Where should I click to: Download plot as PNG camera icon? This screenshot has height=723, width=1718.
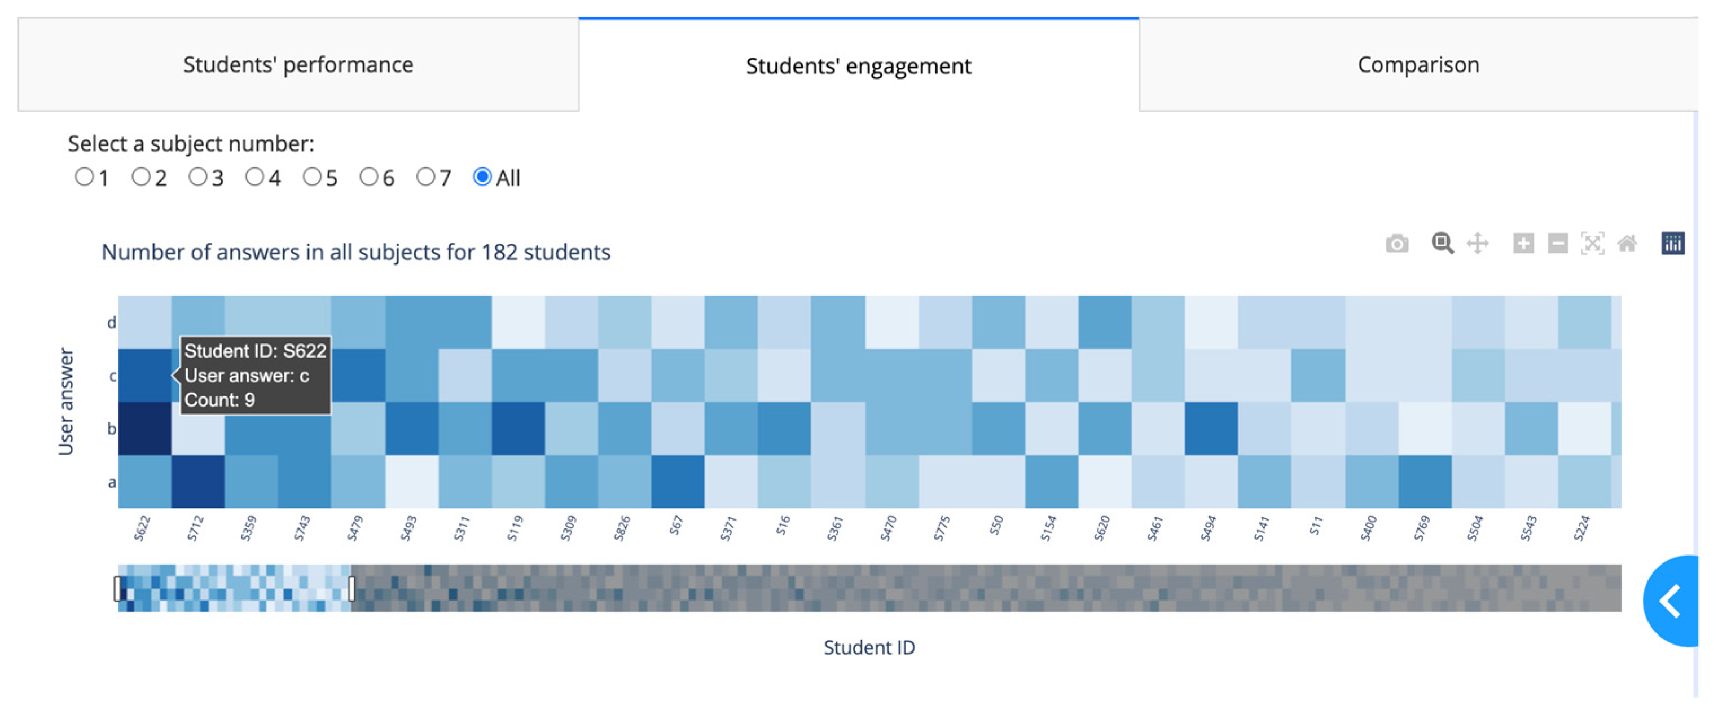click(1396, 244)
